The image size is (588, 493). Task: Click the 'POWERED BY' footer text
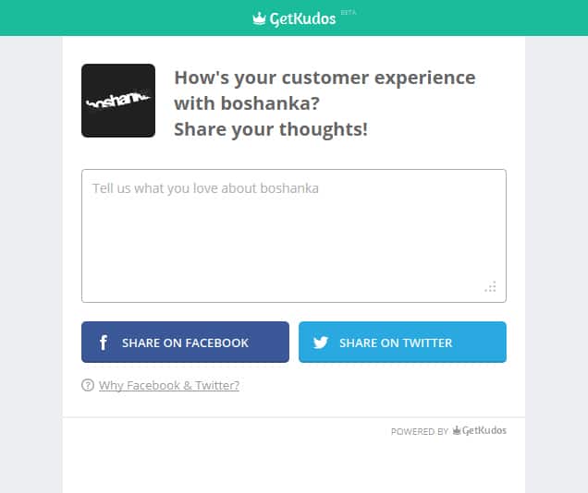click(x=420, y=431)
